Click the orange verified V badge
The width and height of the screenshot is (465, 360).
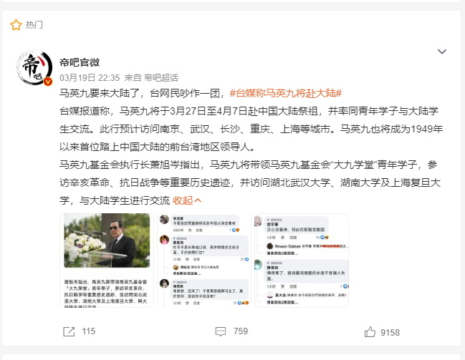[x=48, y=82]
